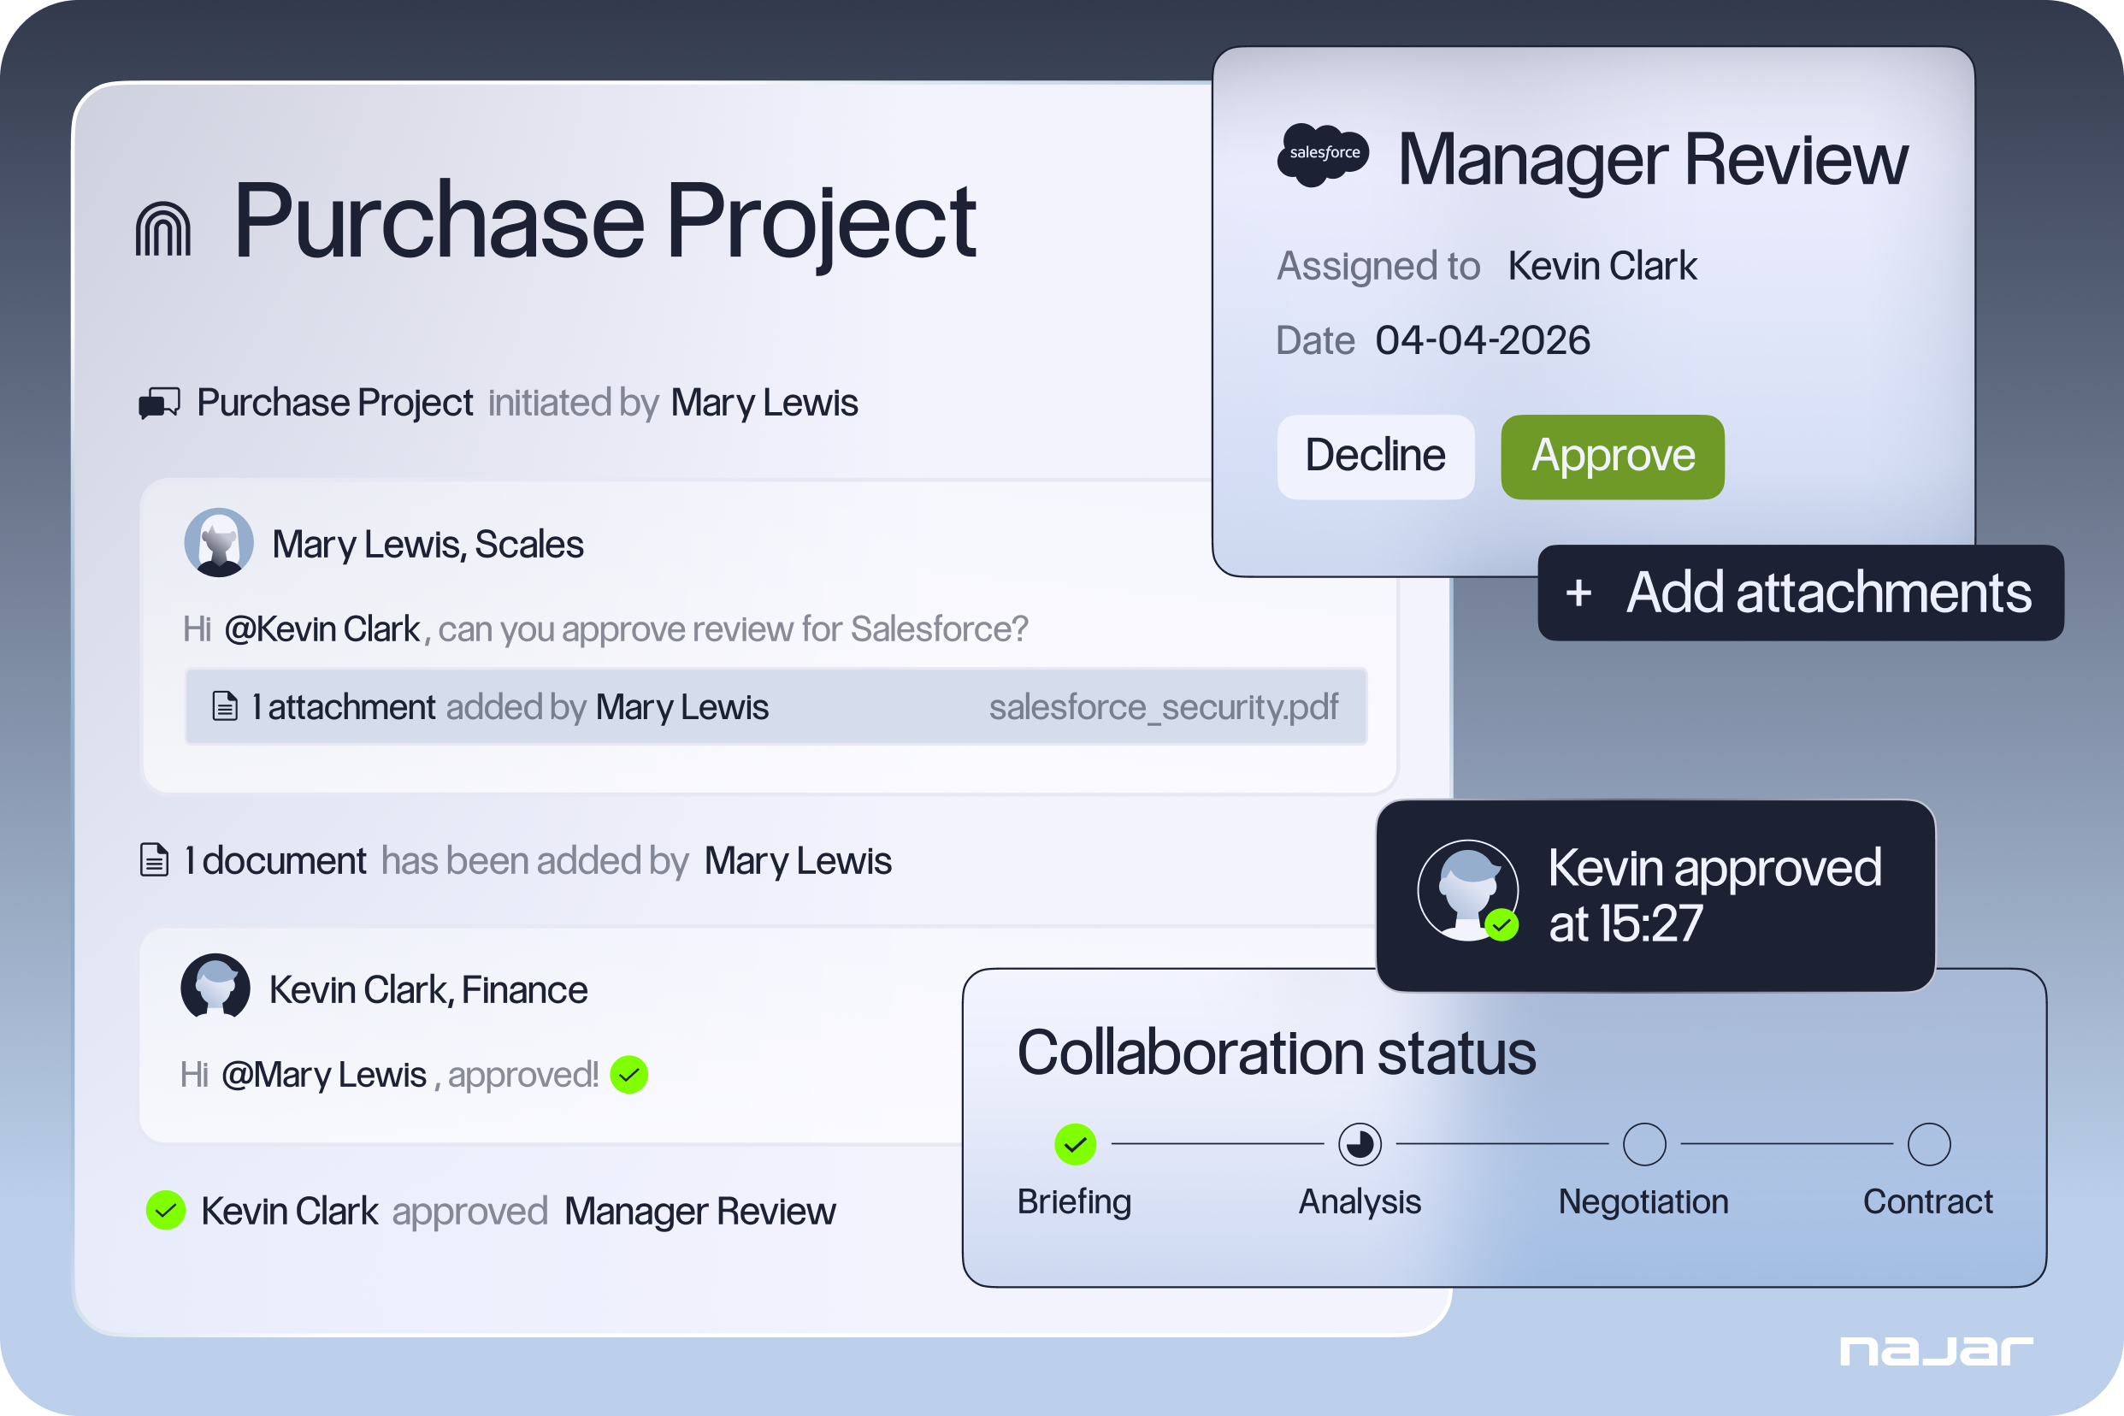Image resolution: width=2124 pixels, height=1416 pixels.
Task: Click the document icon beside 1 document
Action: tap(155, 859)
